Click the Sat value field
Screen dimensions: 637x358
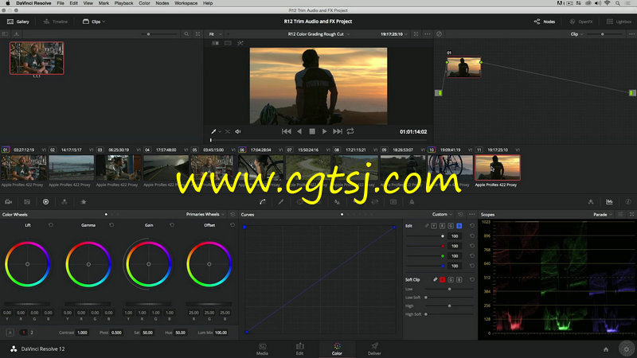(148, 333)
